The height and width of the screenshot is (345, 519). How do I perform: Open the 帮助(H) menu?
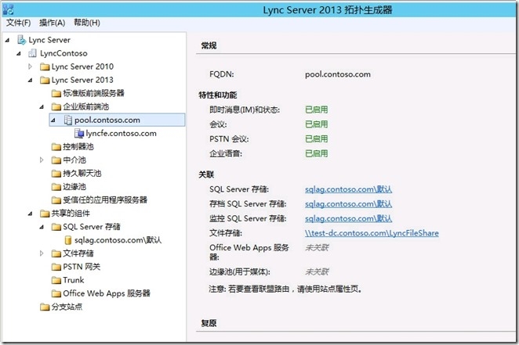[87, 23]
